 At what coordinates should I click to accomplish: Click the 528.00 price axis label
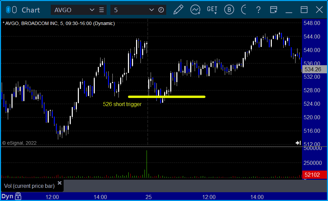312,91
